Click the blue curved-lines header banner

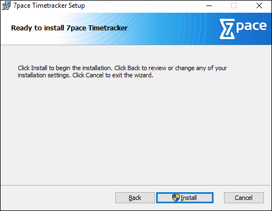[x=136, y=29]
